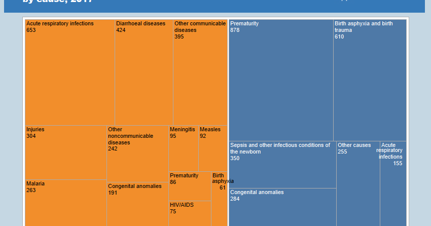The height and width of the screenshot is (226, 431).
Task: Click the Other causes 255 cell
Action: point(358,184)
